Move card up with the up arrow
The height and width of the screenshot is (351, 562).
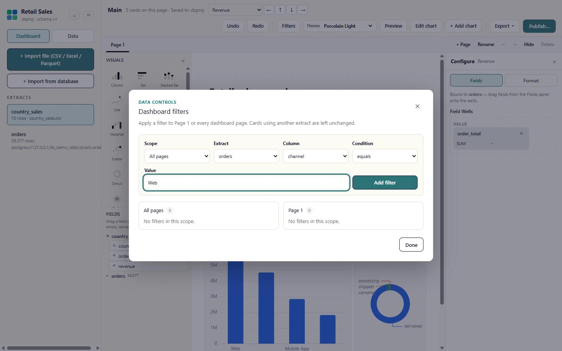280,10
